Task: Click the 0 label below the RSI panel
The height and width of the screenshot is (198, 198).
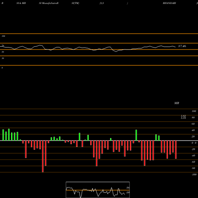Action: click(x=2, y=68)
